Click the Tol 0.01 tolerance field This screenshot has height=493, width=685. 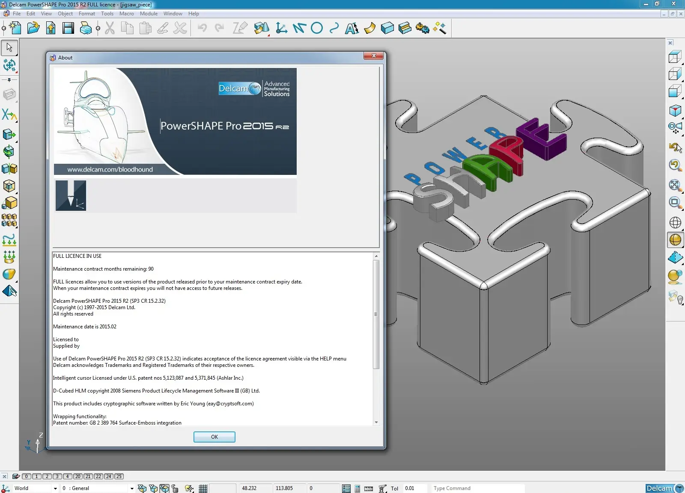pos(415,488)
